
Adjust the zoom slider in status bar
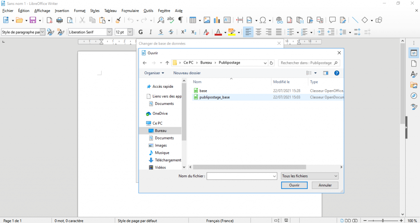383,221
